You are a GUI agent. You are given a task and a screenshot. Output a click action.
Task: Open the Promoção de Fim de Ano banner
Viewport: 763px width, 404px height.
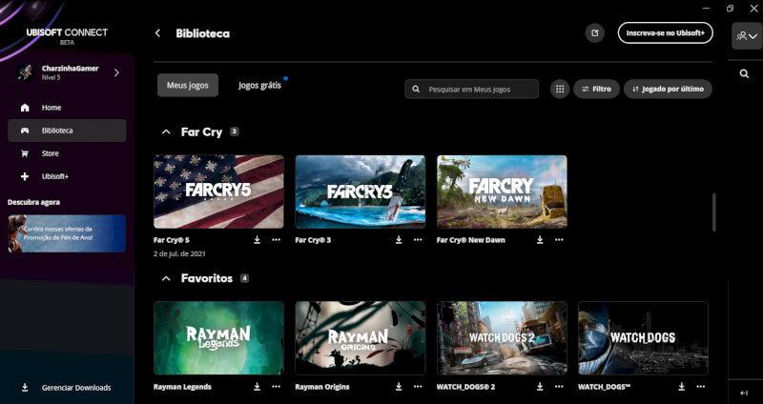tap(67, 233)
